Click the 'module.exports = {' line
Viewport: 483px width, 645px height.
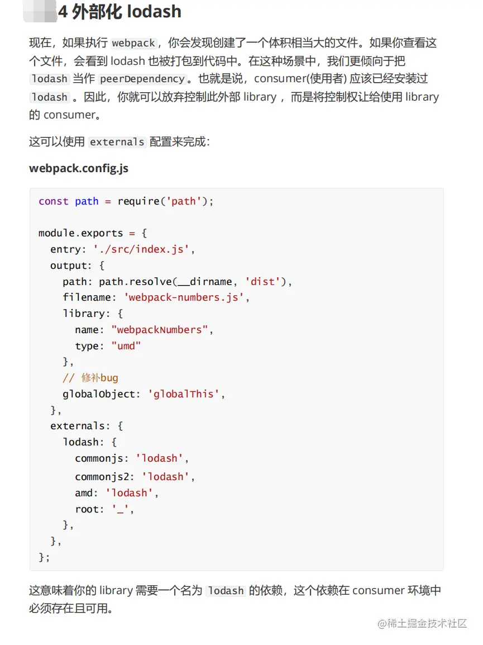tap(93, 233)
